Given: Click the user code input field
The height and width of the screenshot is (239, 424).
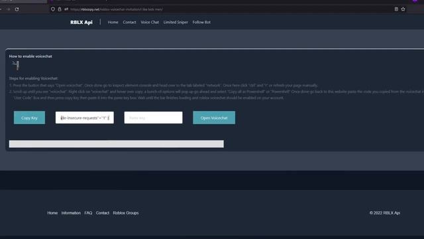Looking at the screenshot, I should pos(85,118).
